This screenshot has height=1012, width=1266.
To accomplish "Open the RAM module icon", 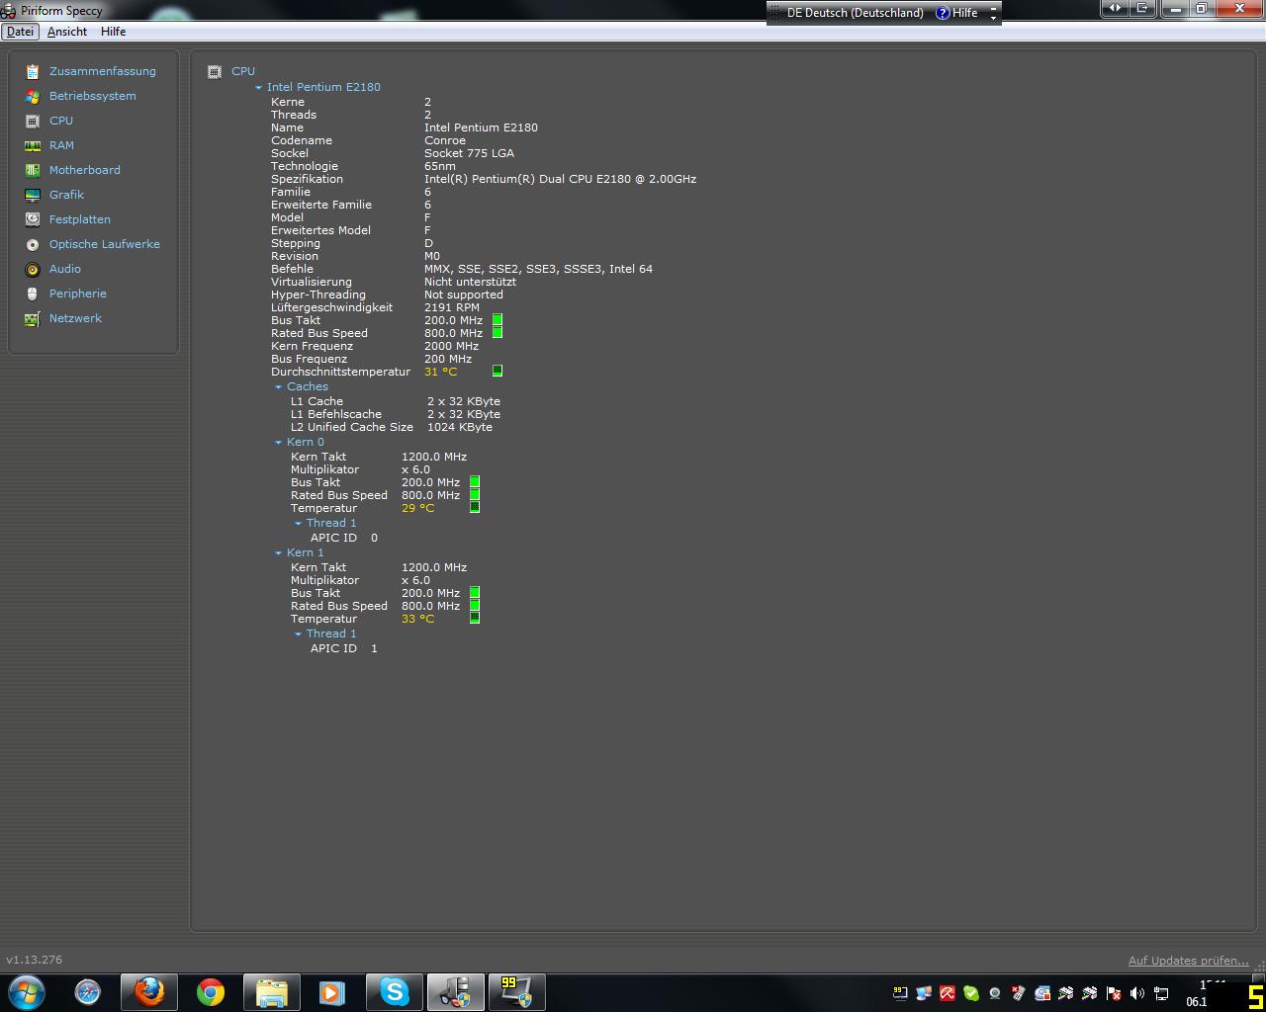I will pos(33,145).
